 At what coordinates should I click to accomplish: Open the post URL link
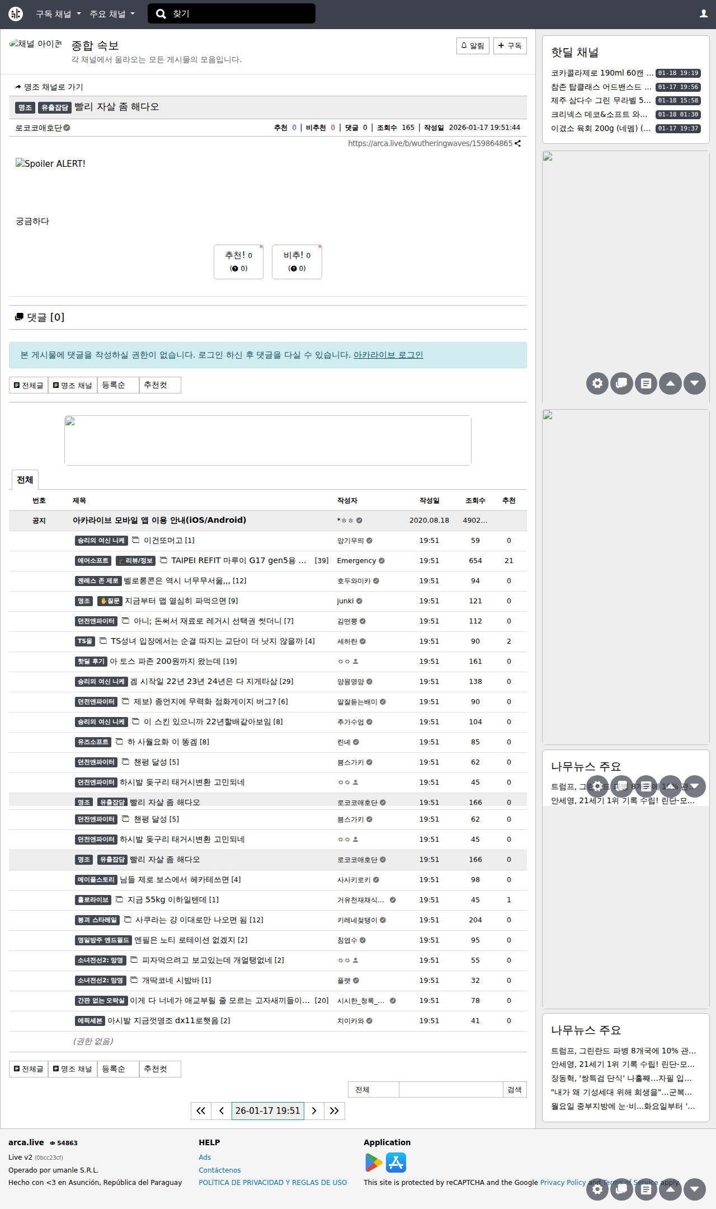tap(430, 143)
